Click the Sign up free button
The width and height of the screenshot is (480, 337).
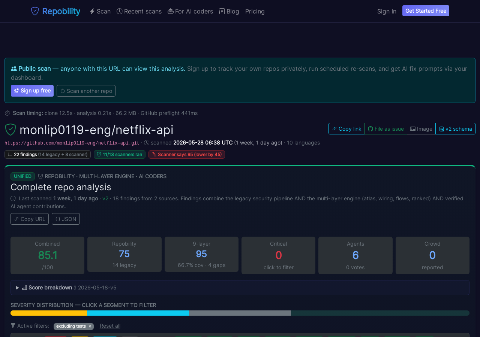tap(32, 91)
